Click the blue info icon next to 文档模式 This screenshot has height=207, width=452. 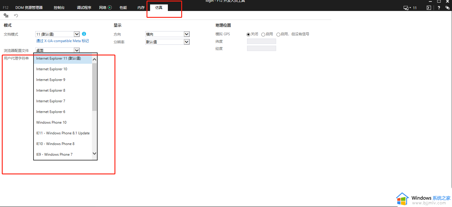(84, 34)
